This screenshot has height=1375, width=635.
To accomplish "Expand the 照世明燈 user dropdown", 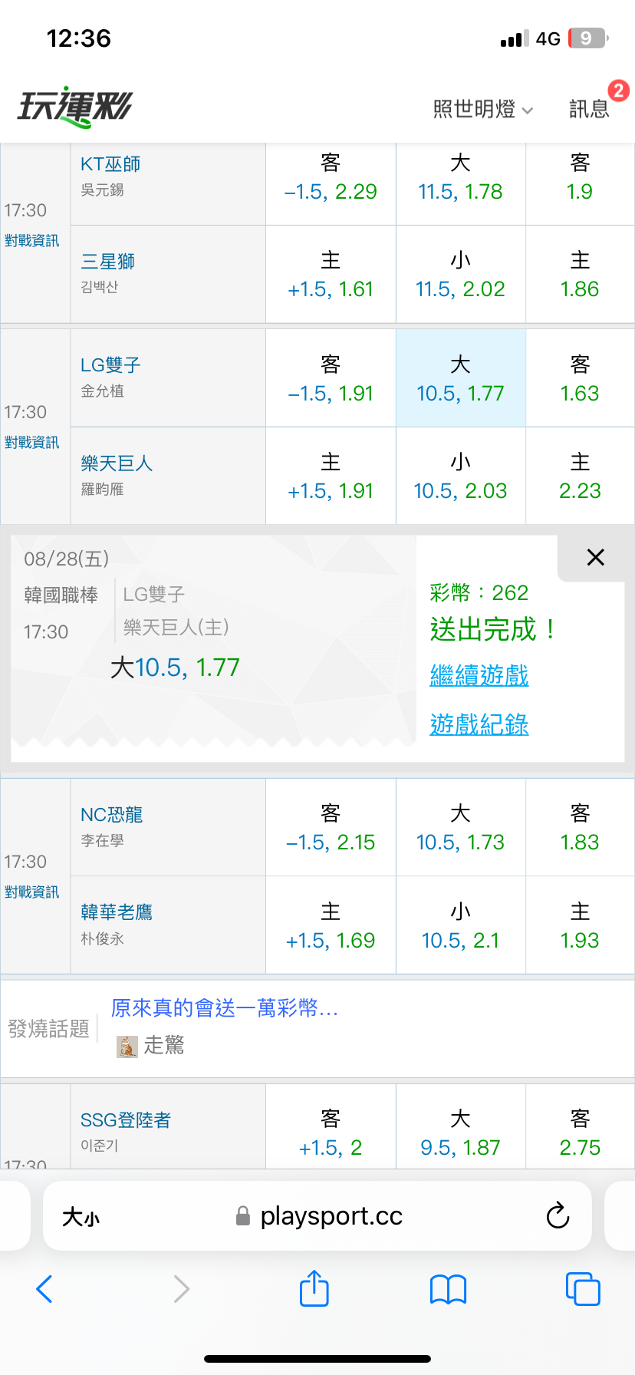I will tap(482, 109).
